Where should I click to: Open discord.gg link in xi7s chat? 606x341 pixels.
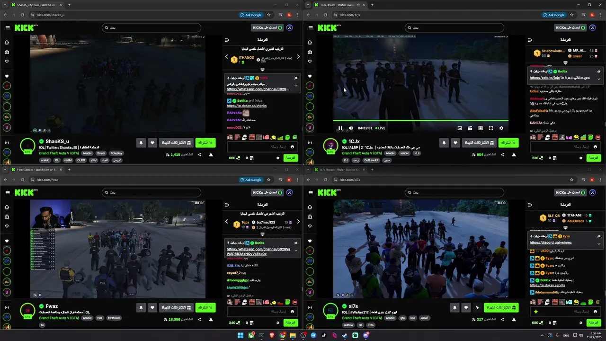pos(551,242)
